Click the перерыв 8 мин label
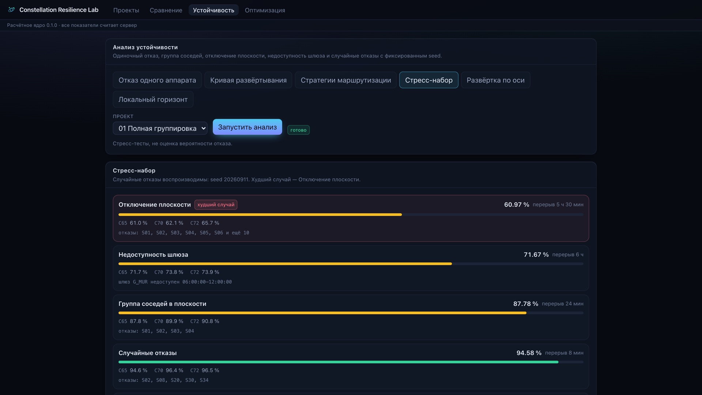The image size is (702, 395). point(564,353)
